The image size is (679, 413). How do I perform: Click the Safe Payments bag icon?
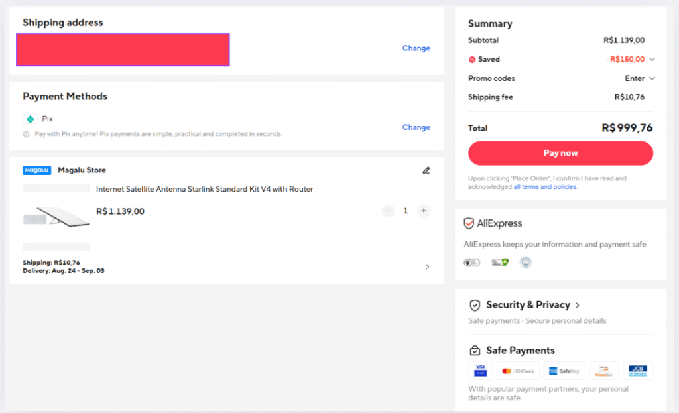click(x=475, y=351)
